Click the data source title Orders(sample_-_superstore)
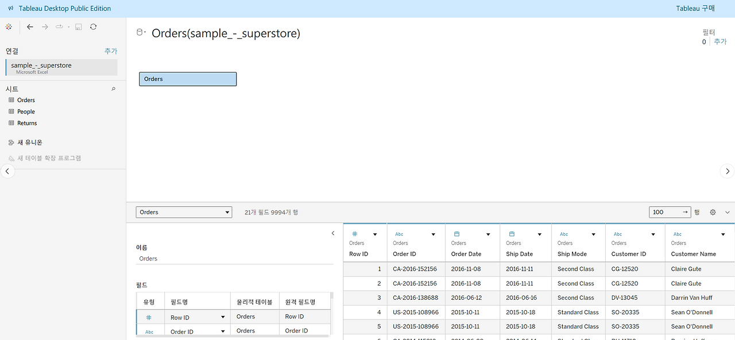 [226, 33]
